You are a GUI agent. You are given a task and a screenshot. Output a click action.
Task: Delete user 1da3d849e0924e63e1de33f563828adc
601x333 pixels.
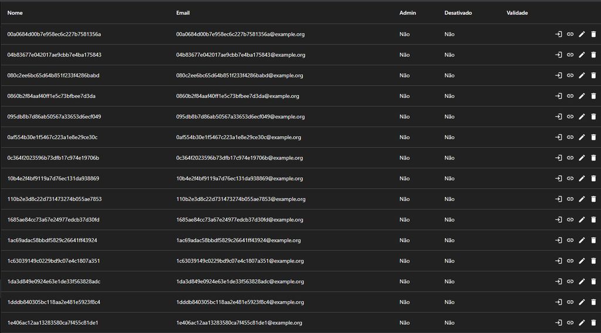(593, 281)
